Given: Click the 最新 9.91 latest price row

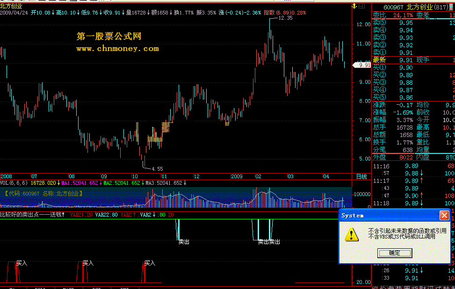Looking at the screenshot, I should [413, 60].
